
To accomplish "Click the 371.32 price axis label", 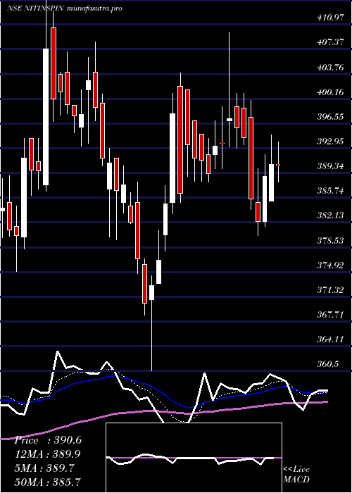I will click(330, 289).
